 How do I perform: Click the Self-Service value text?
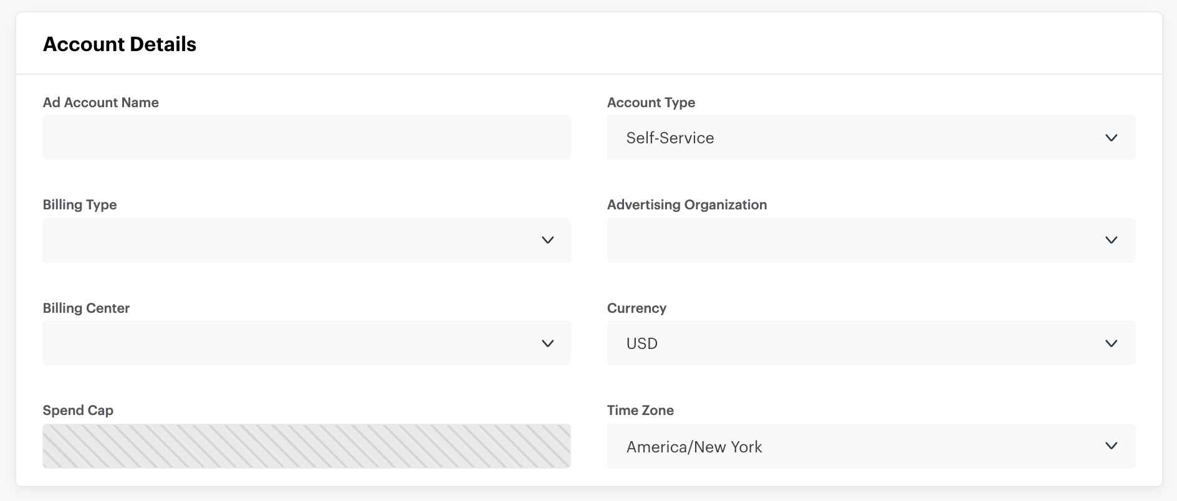pyautogui.click(x=670, y=138)
